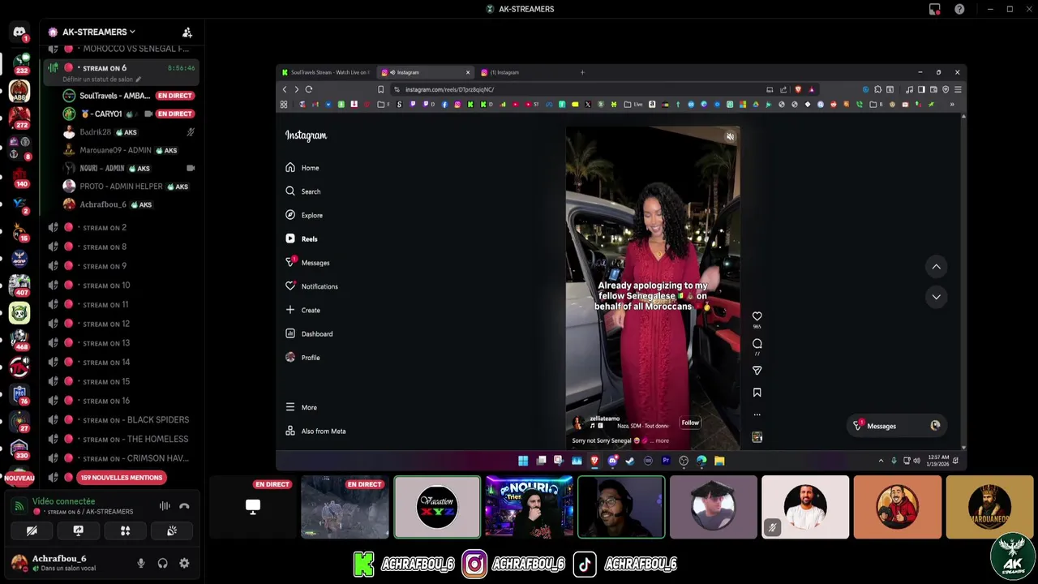1038x584 pixels.
Task: Open the reel three-dot options menu
Action: tap(757, 414)
